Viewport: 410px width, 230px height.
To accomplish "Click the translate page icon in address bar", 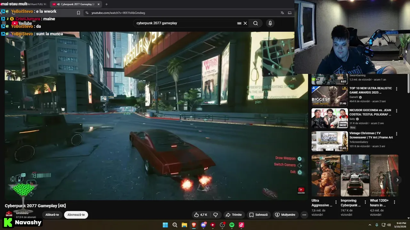I will (x=282, y=13).
